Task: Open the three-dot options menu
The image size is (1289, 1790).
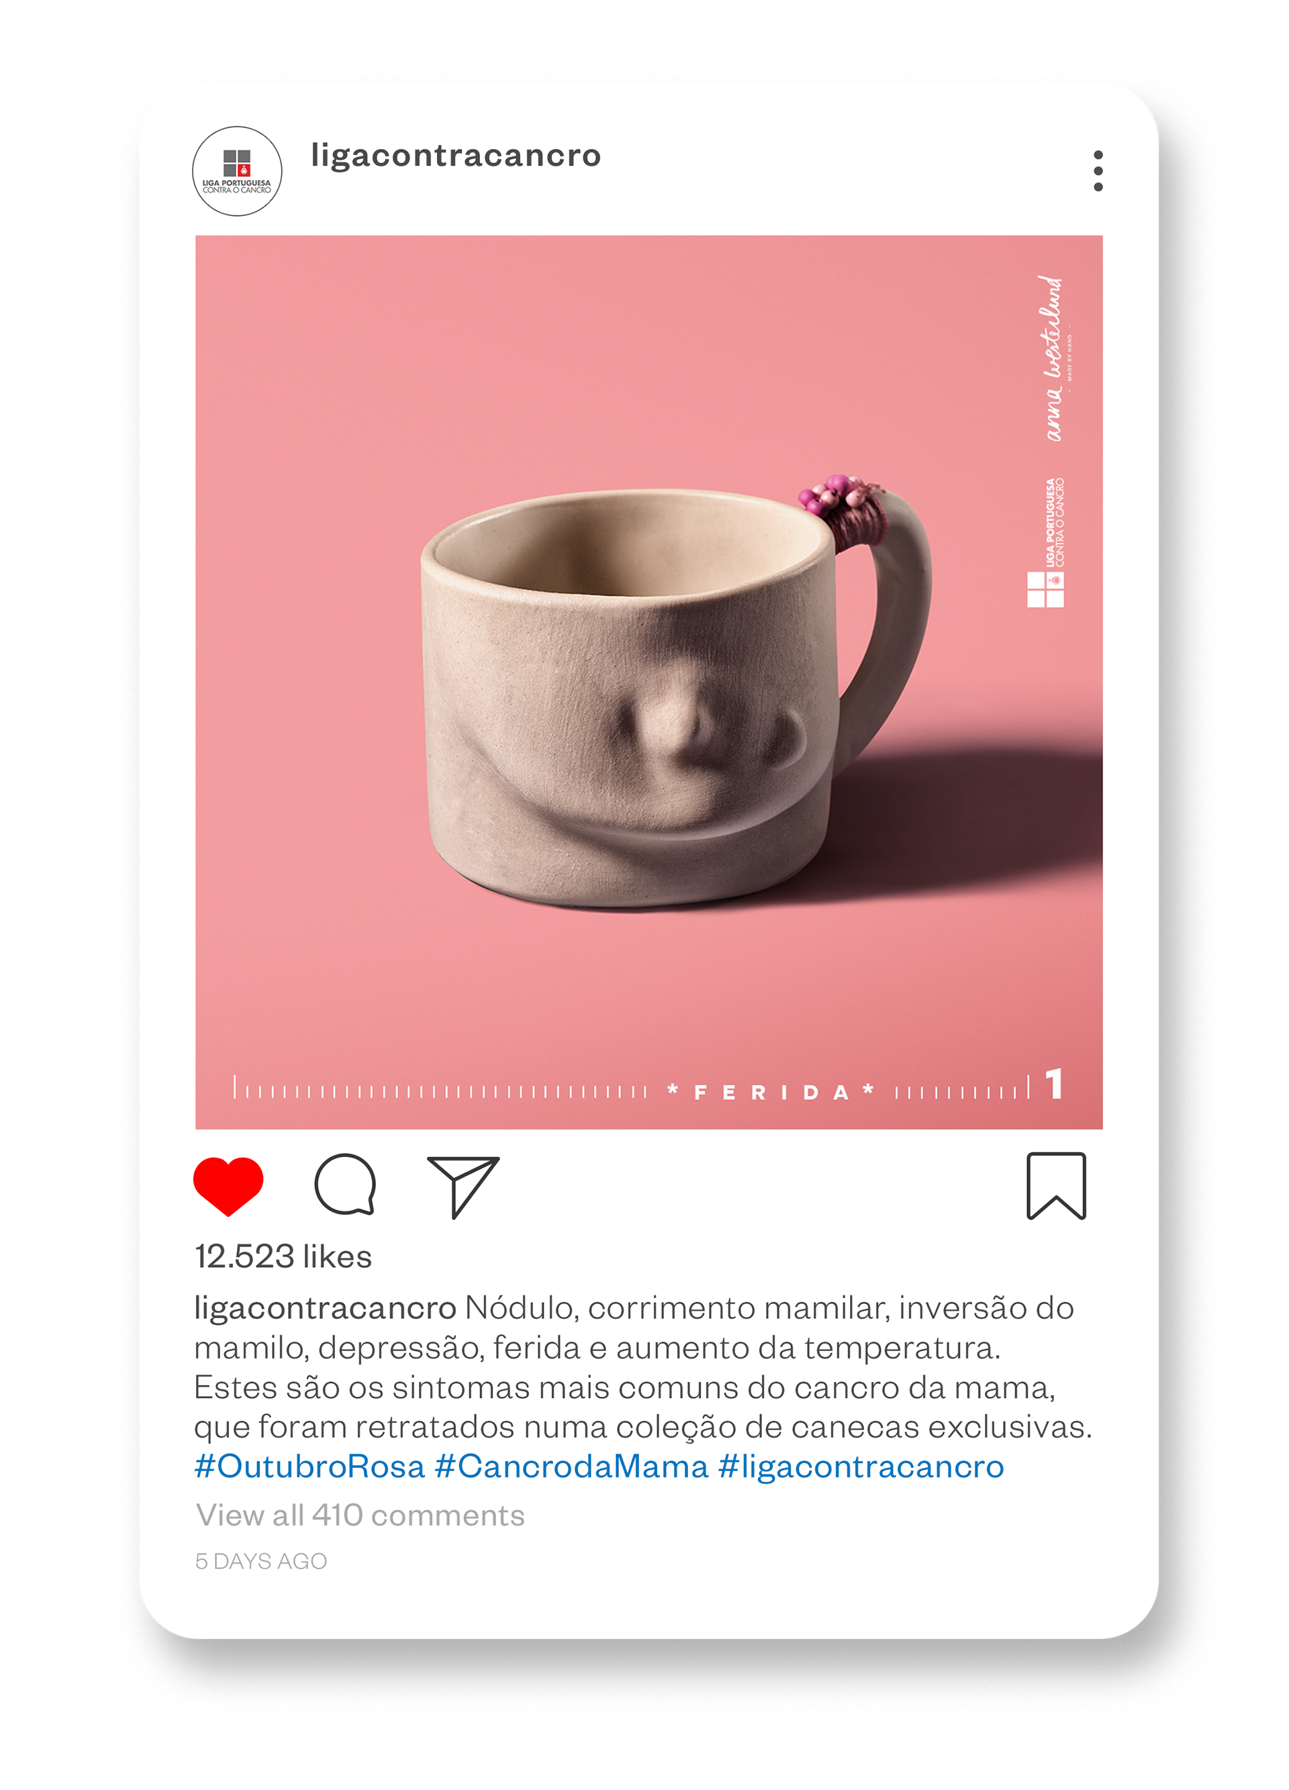Action: point(1098,170)
